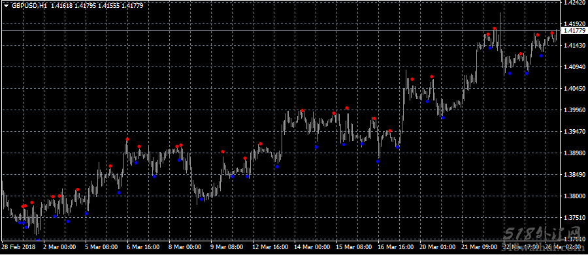Select the 14 Mar 00:00 time label
Screen dimensions: 588x255
312,247
